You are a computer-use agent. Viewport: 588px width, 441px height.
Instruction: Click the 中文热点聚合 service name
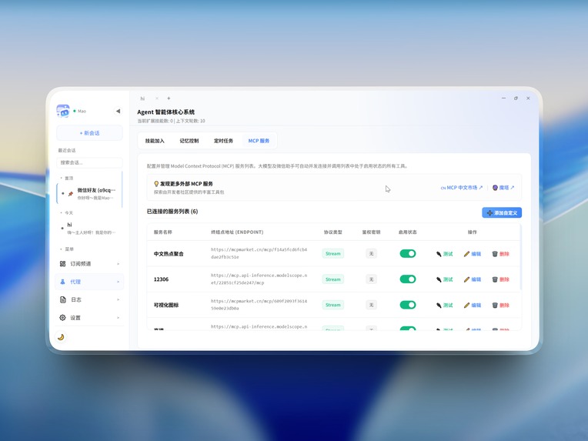point(169,254)
